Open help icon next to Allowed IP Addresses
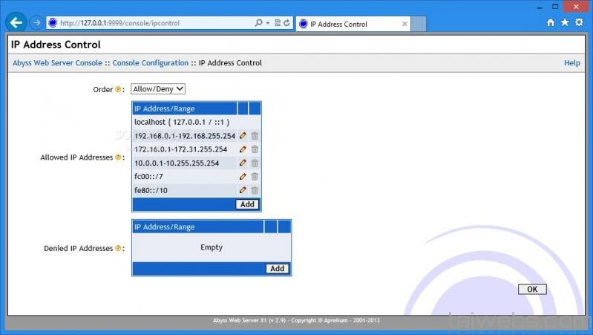This screenshot has height=335, width=593. point(119,157)
